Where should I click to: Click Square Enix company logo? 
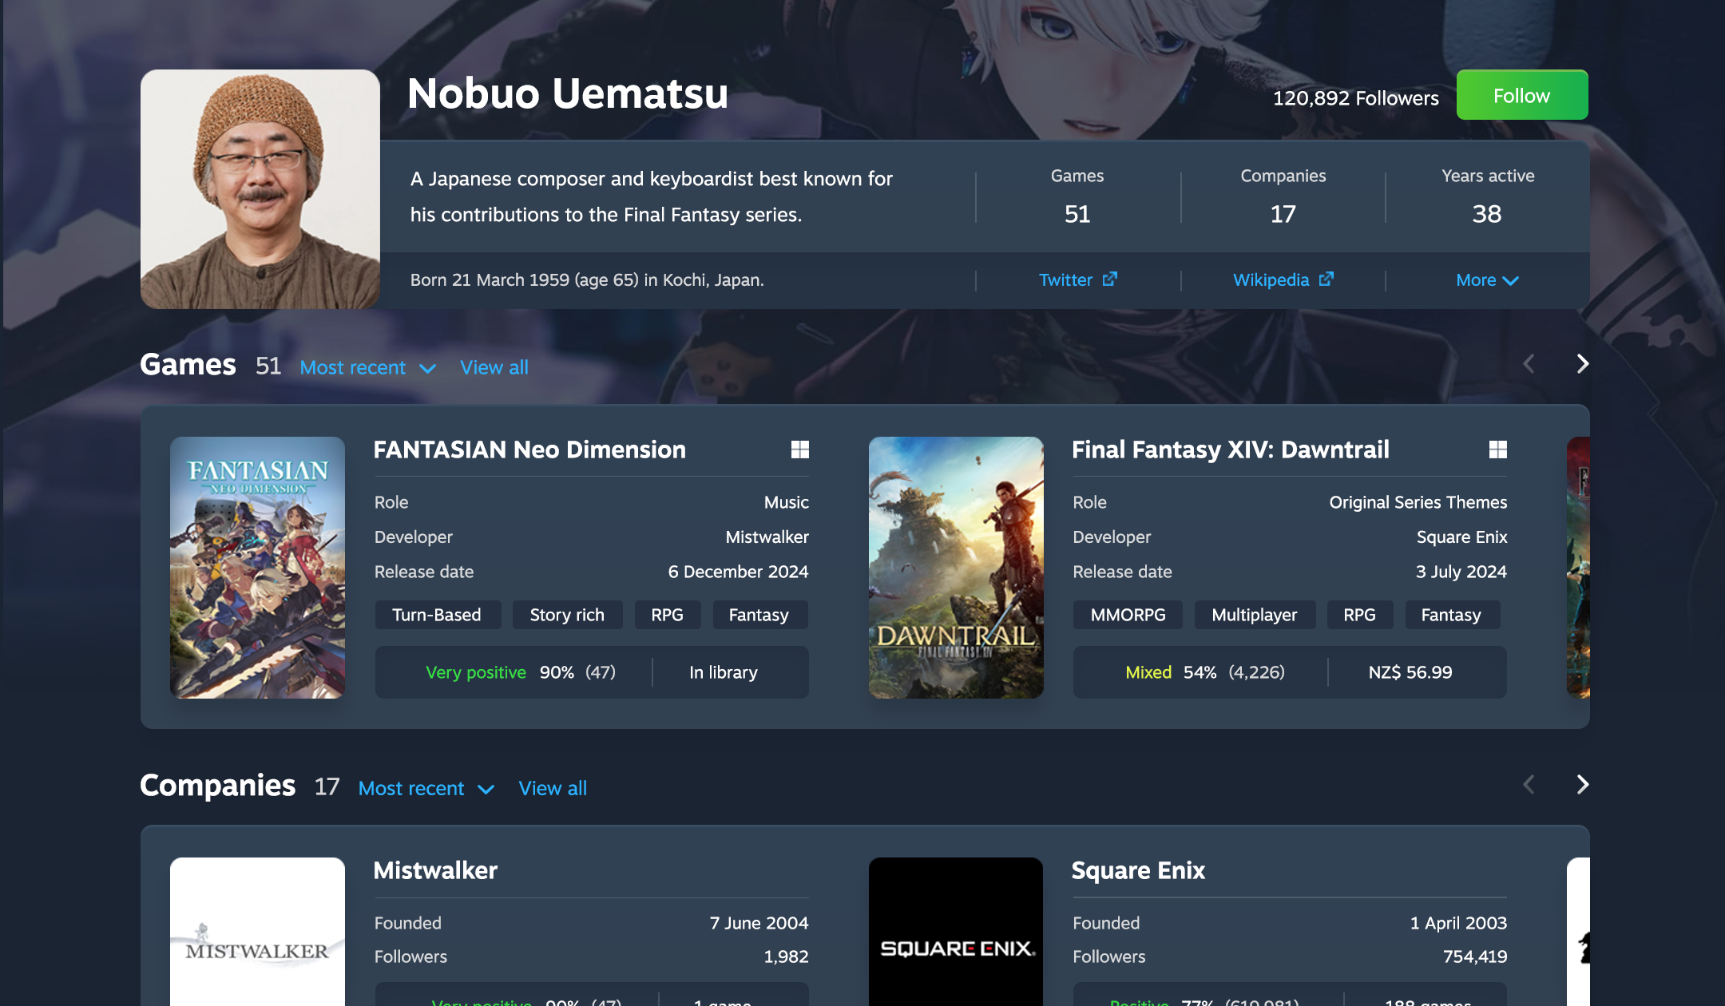[x=956, y=932]
